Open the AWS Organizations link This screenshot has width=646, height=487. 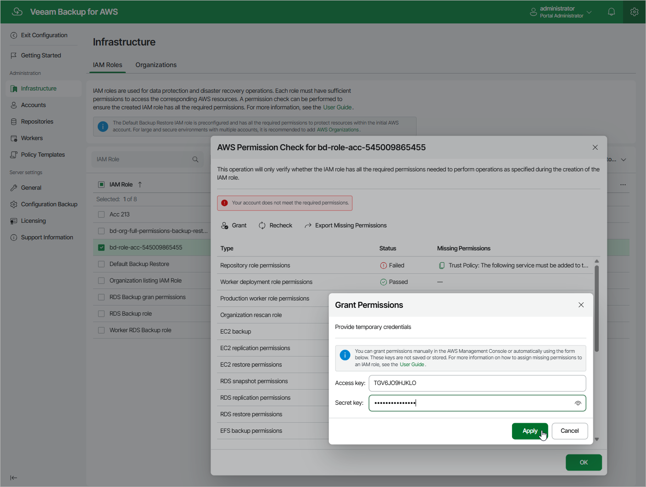338,130
